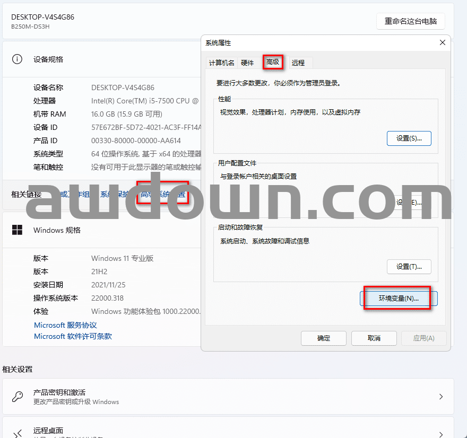Click the info icon beside 设备规格
Screen dimensions: 467x438
18,59
